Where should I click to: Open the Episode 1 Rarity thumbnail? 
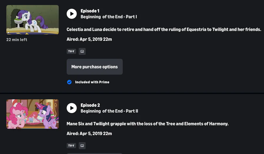(33, 19)
